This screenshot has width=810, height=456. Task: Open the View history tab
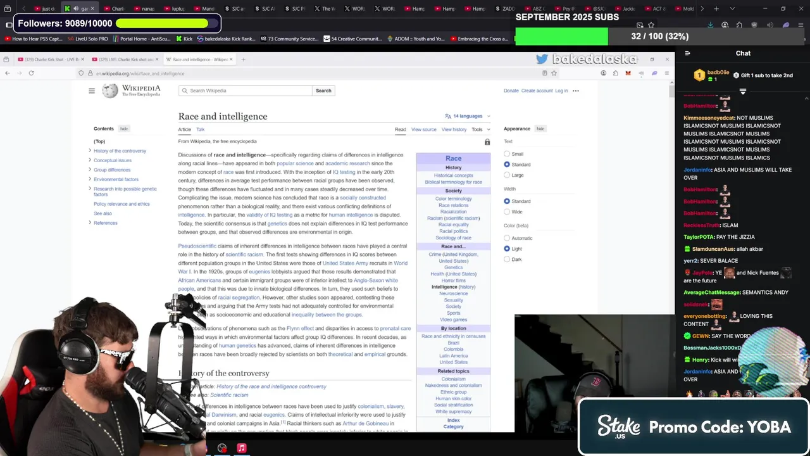tap(454, 129)
